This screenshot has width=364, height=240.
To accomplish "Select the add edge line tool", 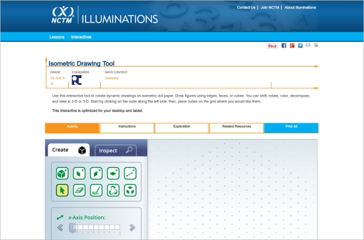I will [130, 173].
